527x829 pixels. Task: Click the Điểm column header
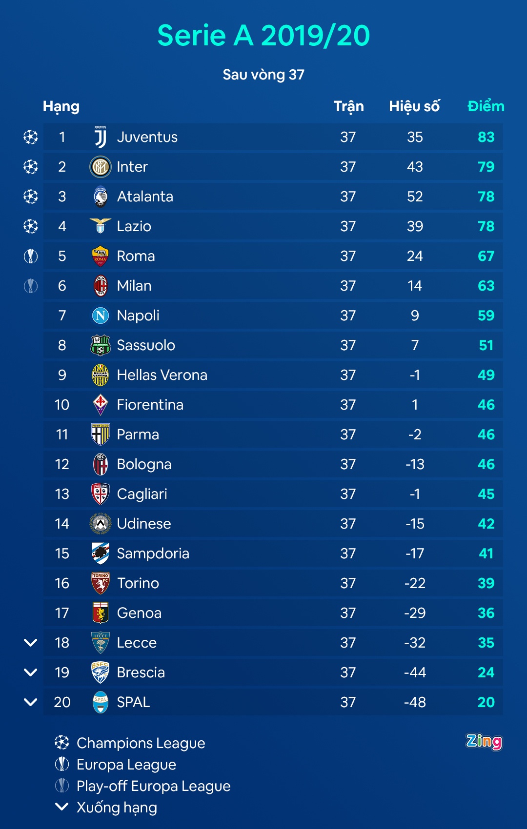click(x=486, y=106)
